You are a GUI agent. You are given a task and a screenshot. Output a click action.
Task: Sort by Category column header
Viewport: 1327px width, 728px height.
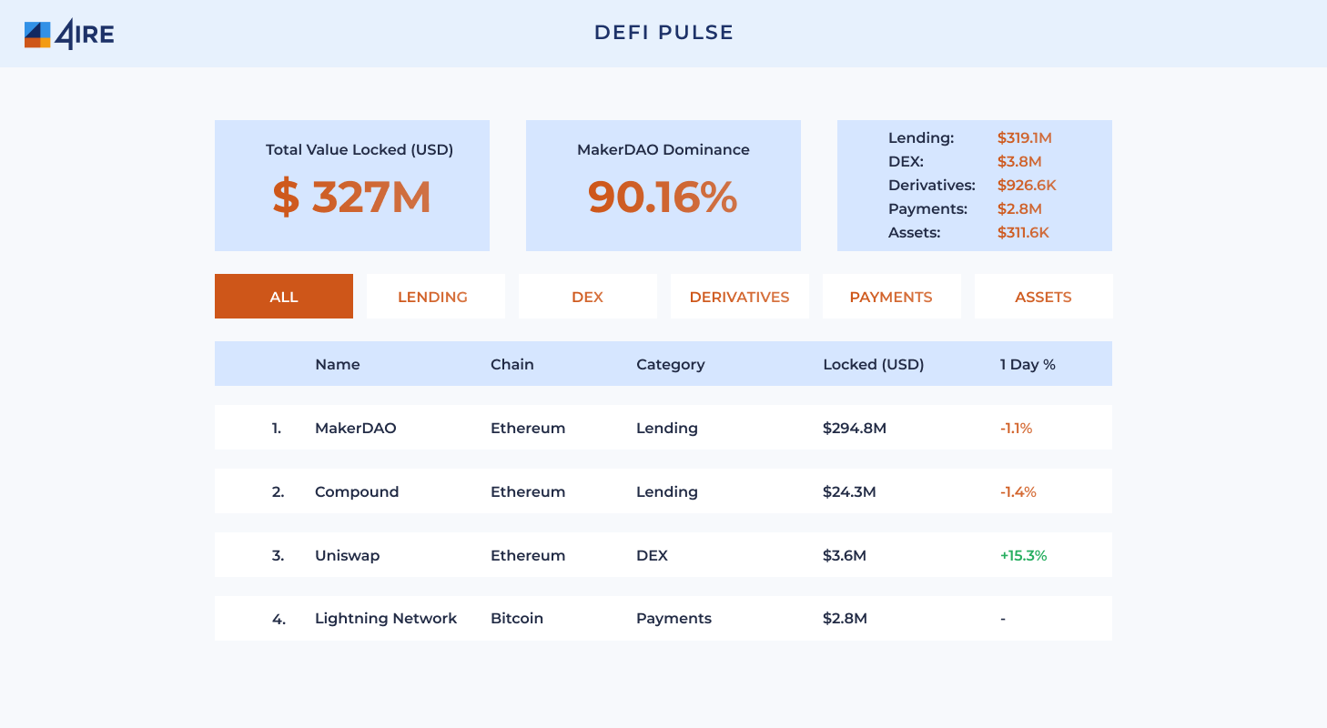671,364
